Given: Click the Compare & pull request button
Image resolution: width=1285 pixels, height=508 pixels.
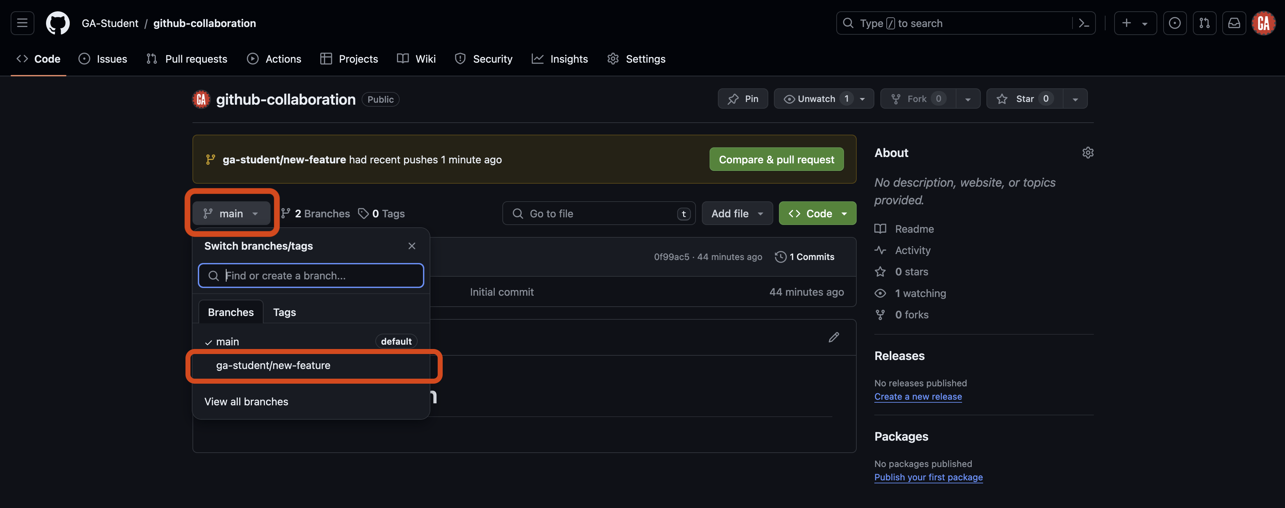Looking at the screenshot, I should coord(776,159).
